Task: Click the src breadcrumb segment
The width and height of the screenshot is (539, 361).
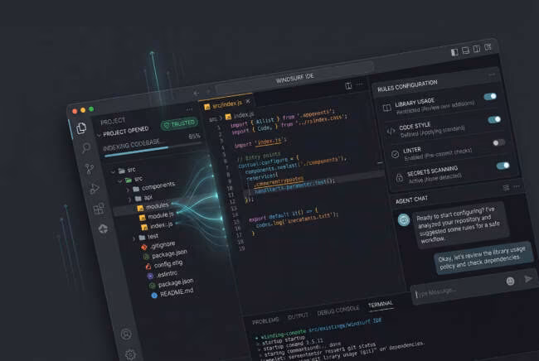Action: [x=213, y=120]
